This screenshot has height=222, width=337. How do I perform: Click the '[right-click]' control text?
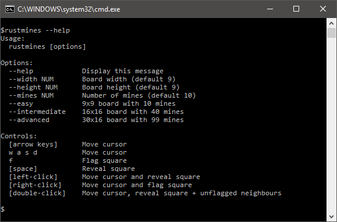[x=35, y=185]
